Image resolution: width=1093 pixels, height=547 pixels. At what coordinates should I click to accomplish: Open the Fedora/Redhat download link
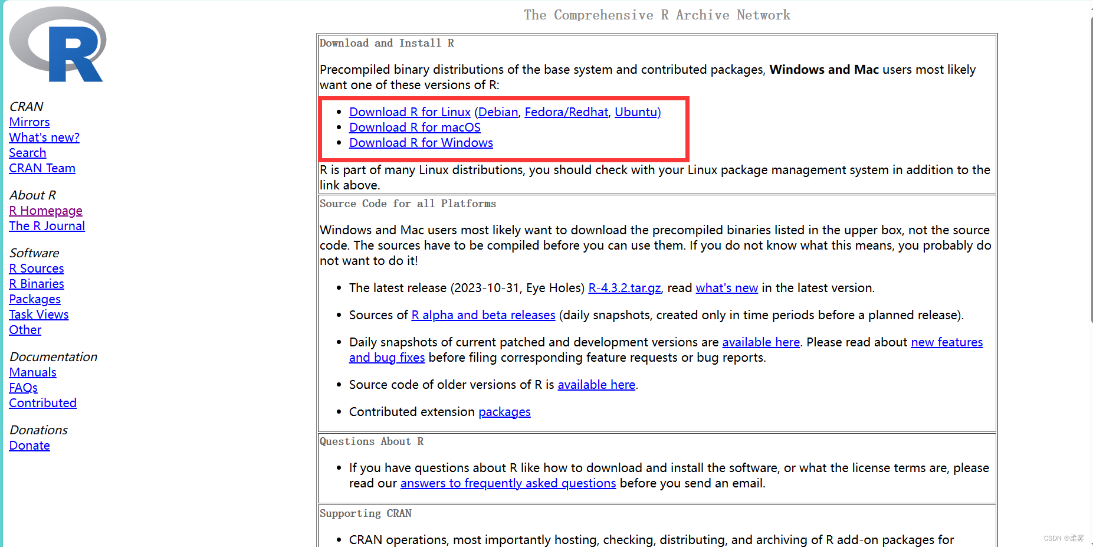coord(566,112)
